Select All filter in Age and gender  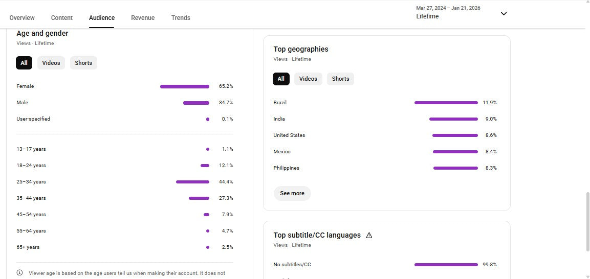[24, 63]
